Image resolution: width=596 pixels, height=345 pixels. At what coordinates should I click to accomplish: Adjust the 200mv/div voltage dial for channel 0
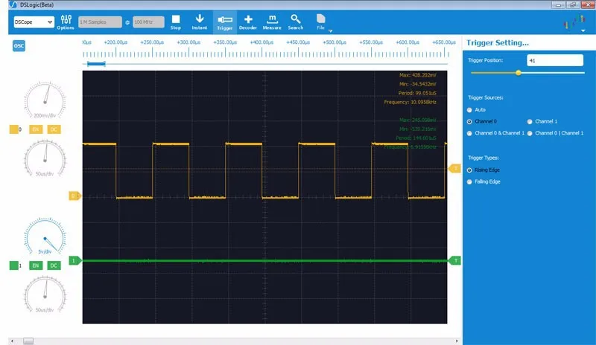click(45, 100)
